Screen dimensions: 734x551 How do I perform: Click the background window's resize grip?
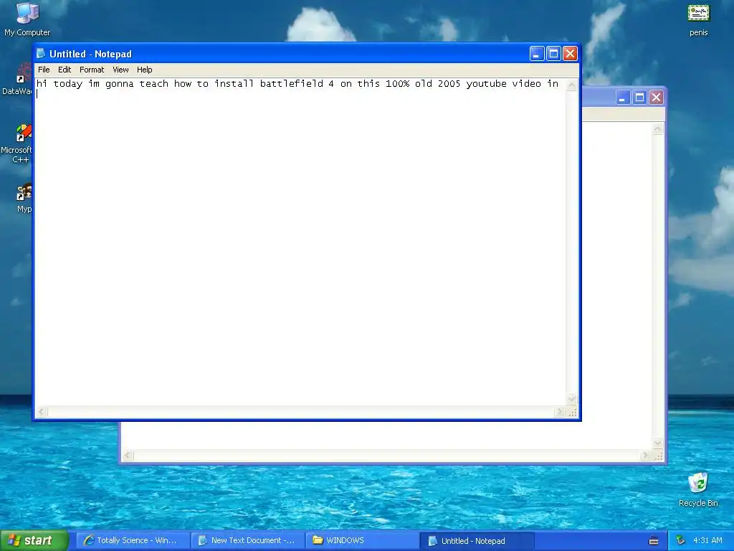658,456
